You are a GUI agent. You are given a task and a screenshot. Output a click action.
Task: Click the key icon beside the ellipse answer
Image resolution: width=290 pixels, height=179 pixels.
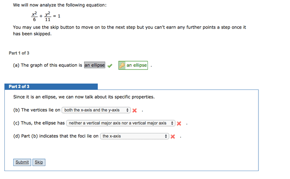coord(122,65)
